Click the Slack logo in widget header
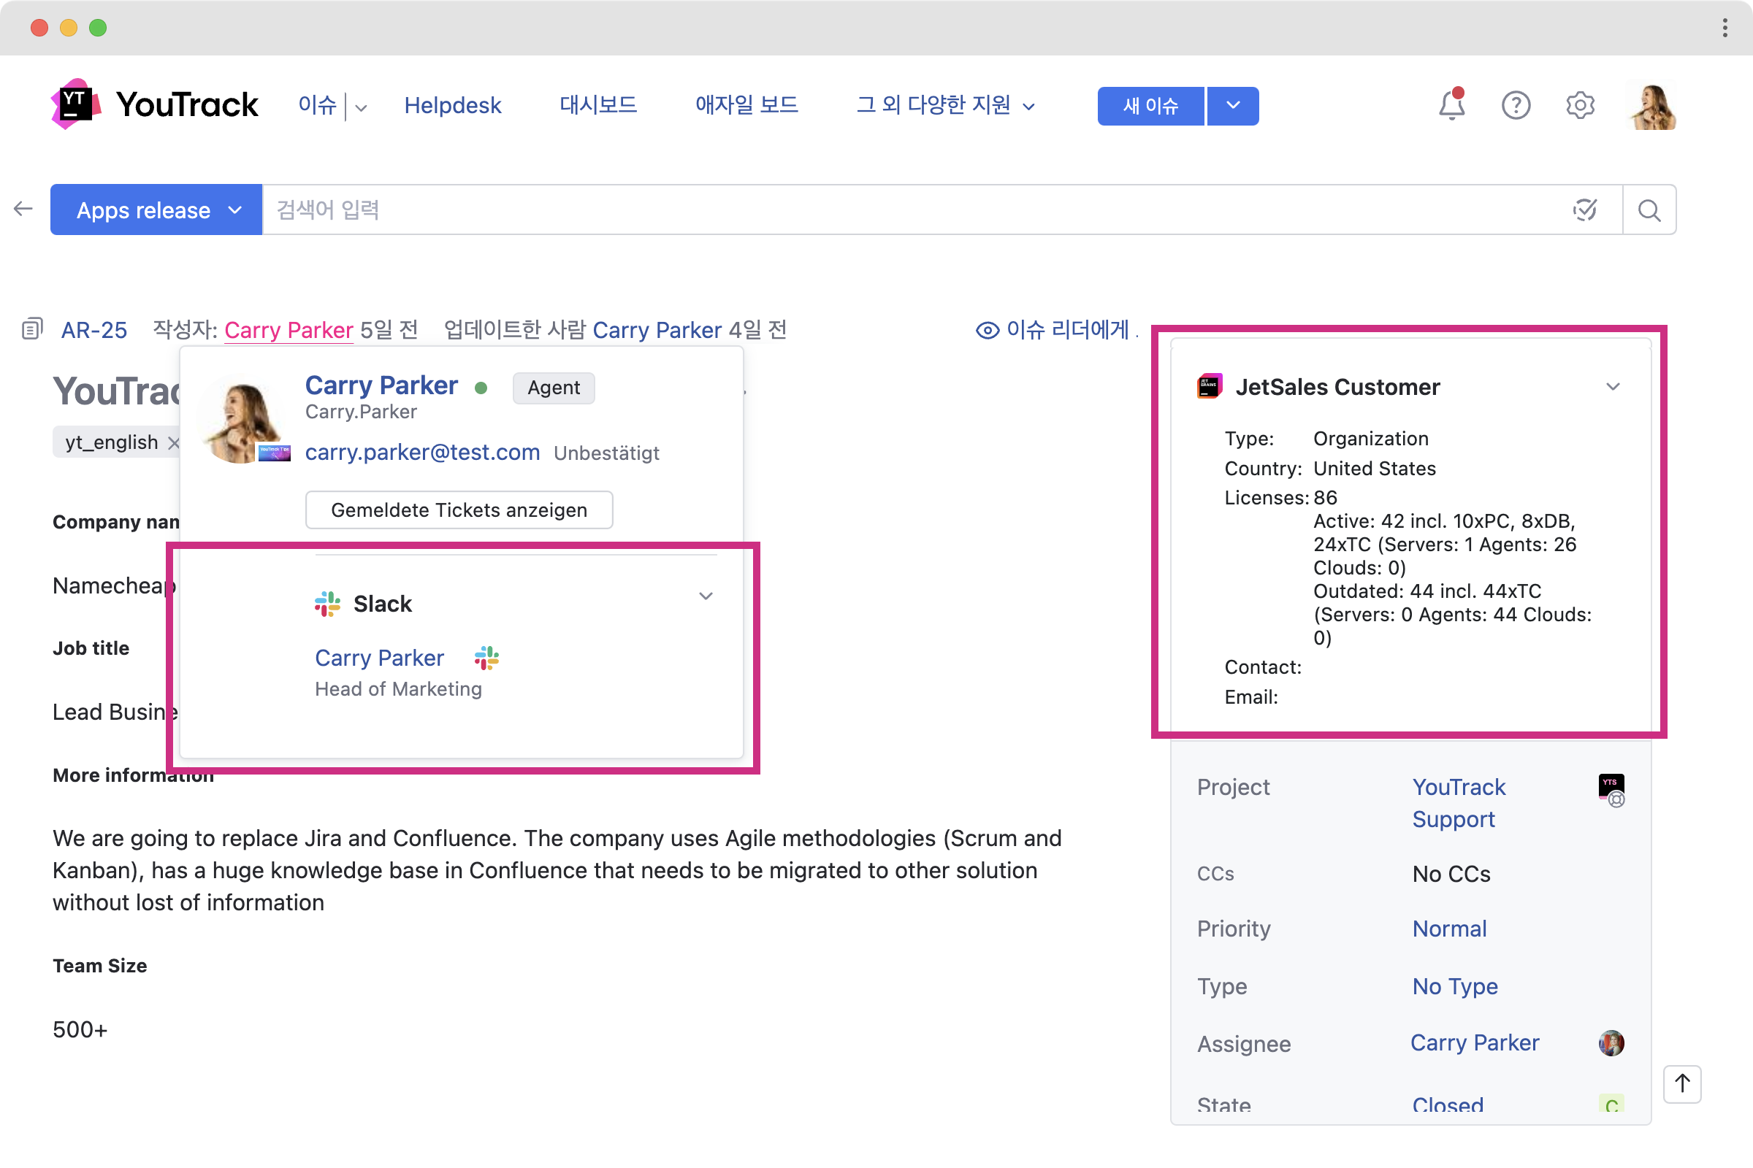1753x1168 pixels. tap(327, 604)
